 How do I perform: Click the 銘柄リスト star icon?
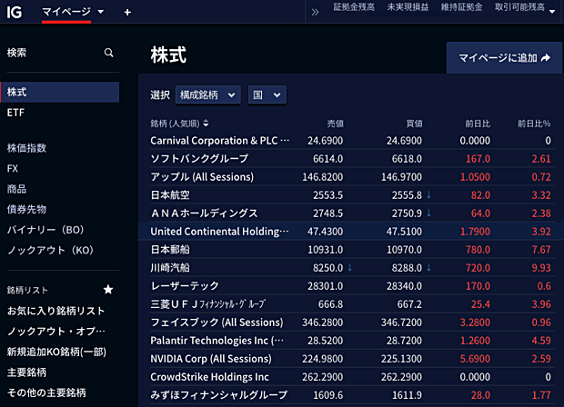[108, 290]
